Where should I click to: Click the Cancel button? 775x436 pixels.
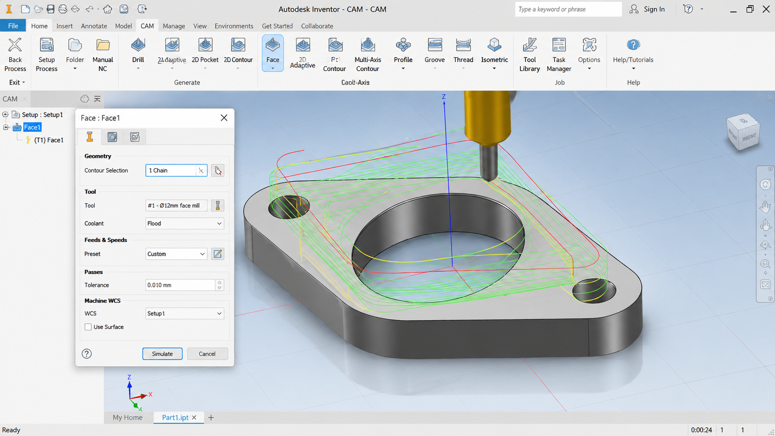(x=207, y=354)
